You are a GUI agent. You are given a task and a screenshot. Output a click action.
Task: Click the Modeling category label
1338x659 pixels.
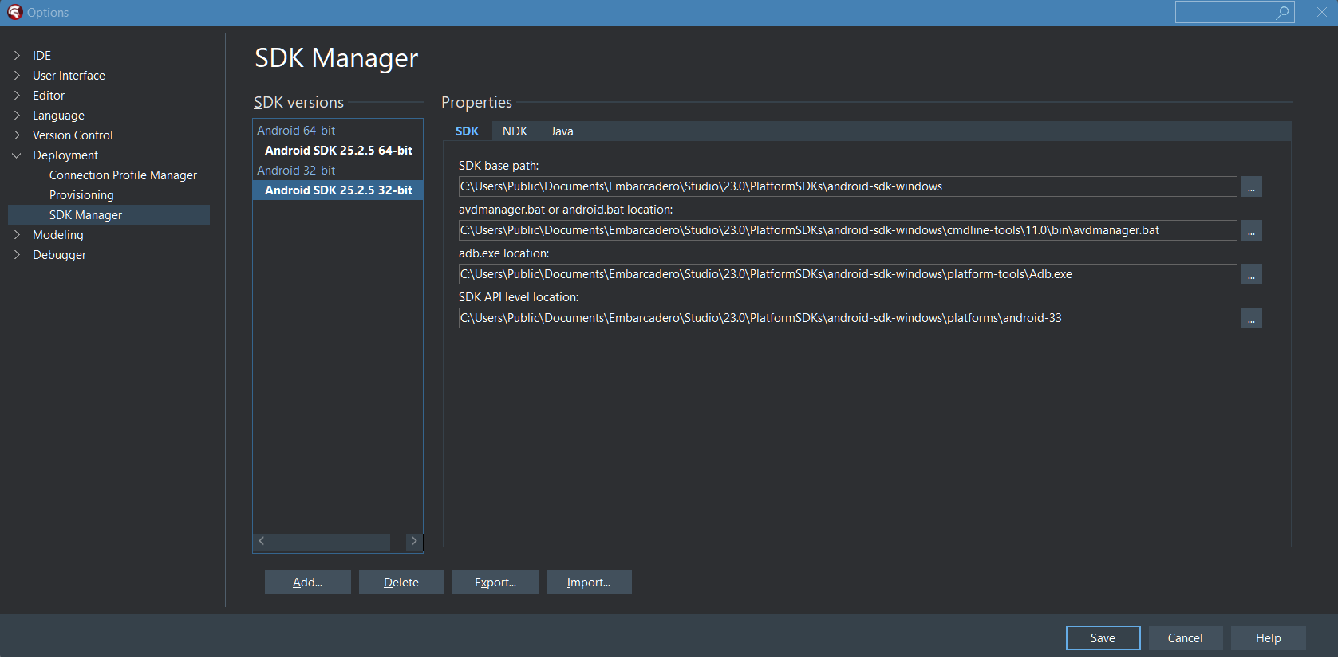[x=57, y=235]
